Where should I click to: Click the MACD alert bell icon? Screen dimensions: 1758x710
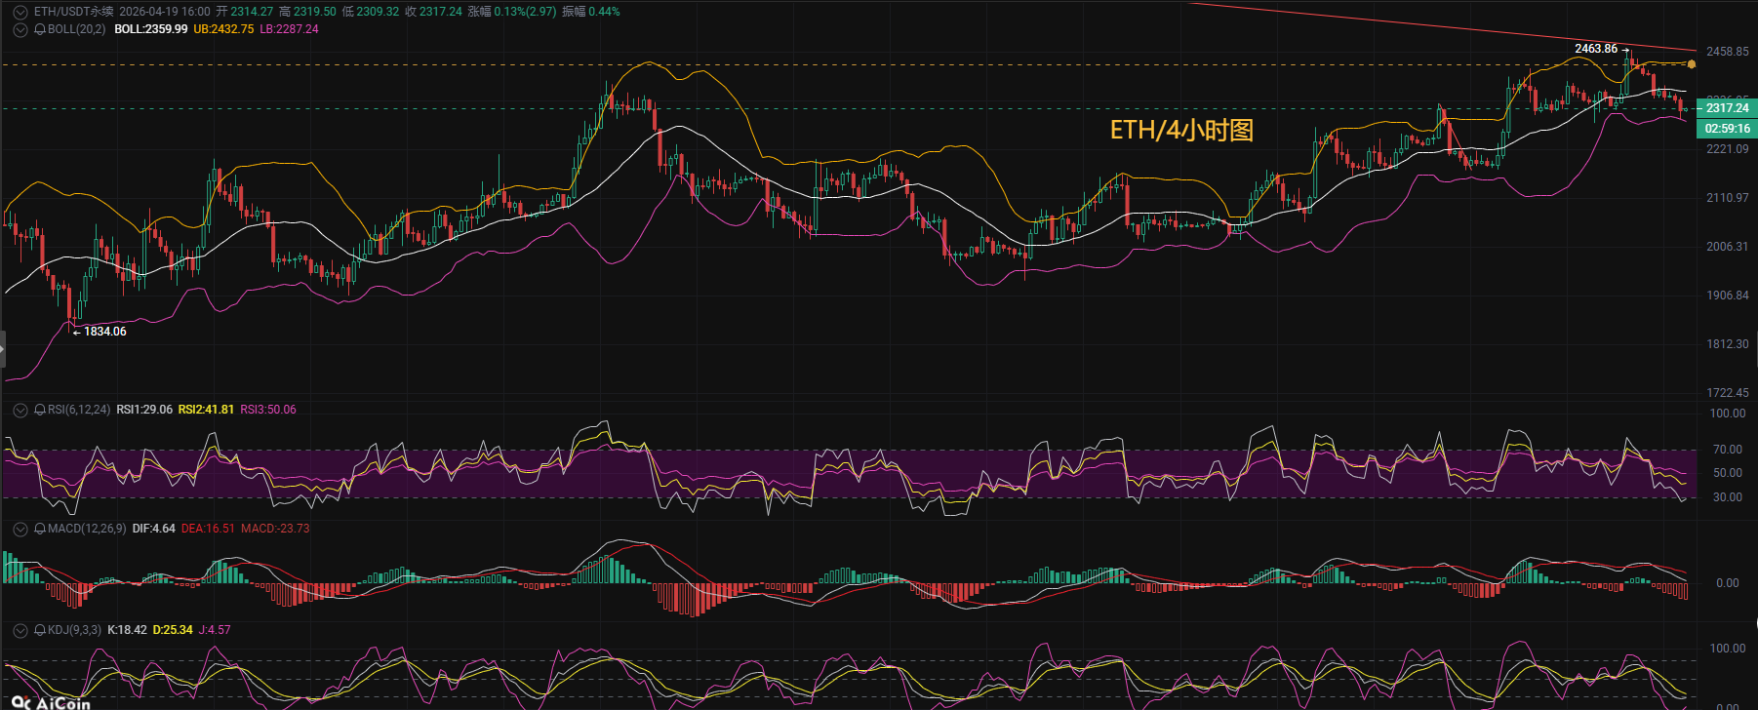pyautogui.click(x=40, y=529)
